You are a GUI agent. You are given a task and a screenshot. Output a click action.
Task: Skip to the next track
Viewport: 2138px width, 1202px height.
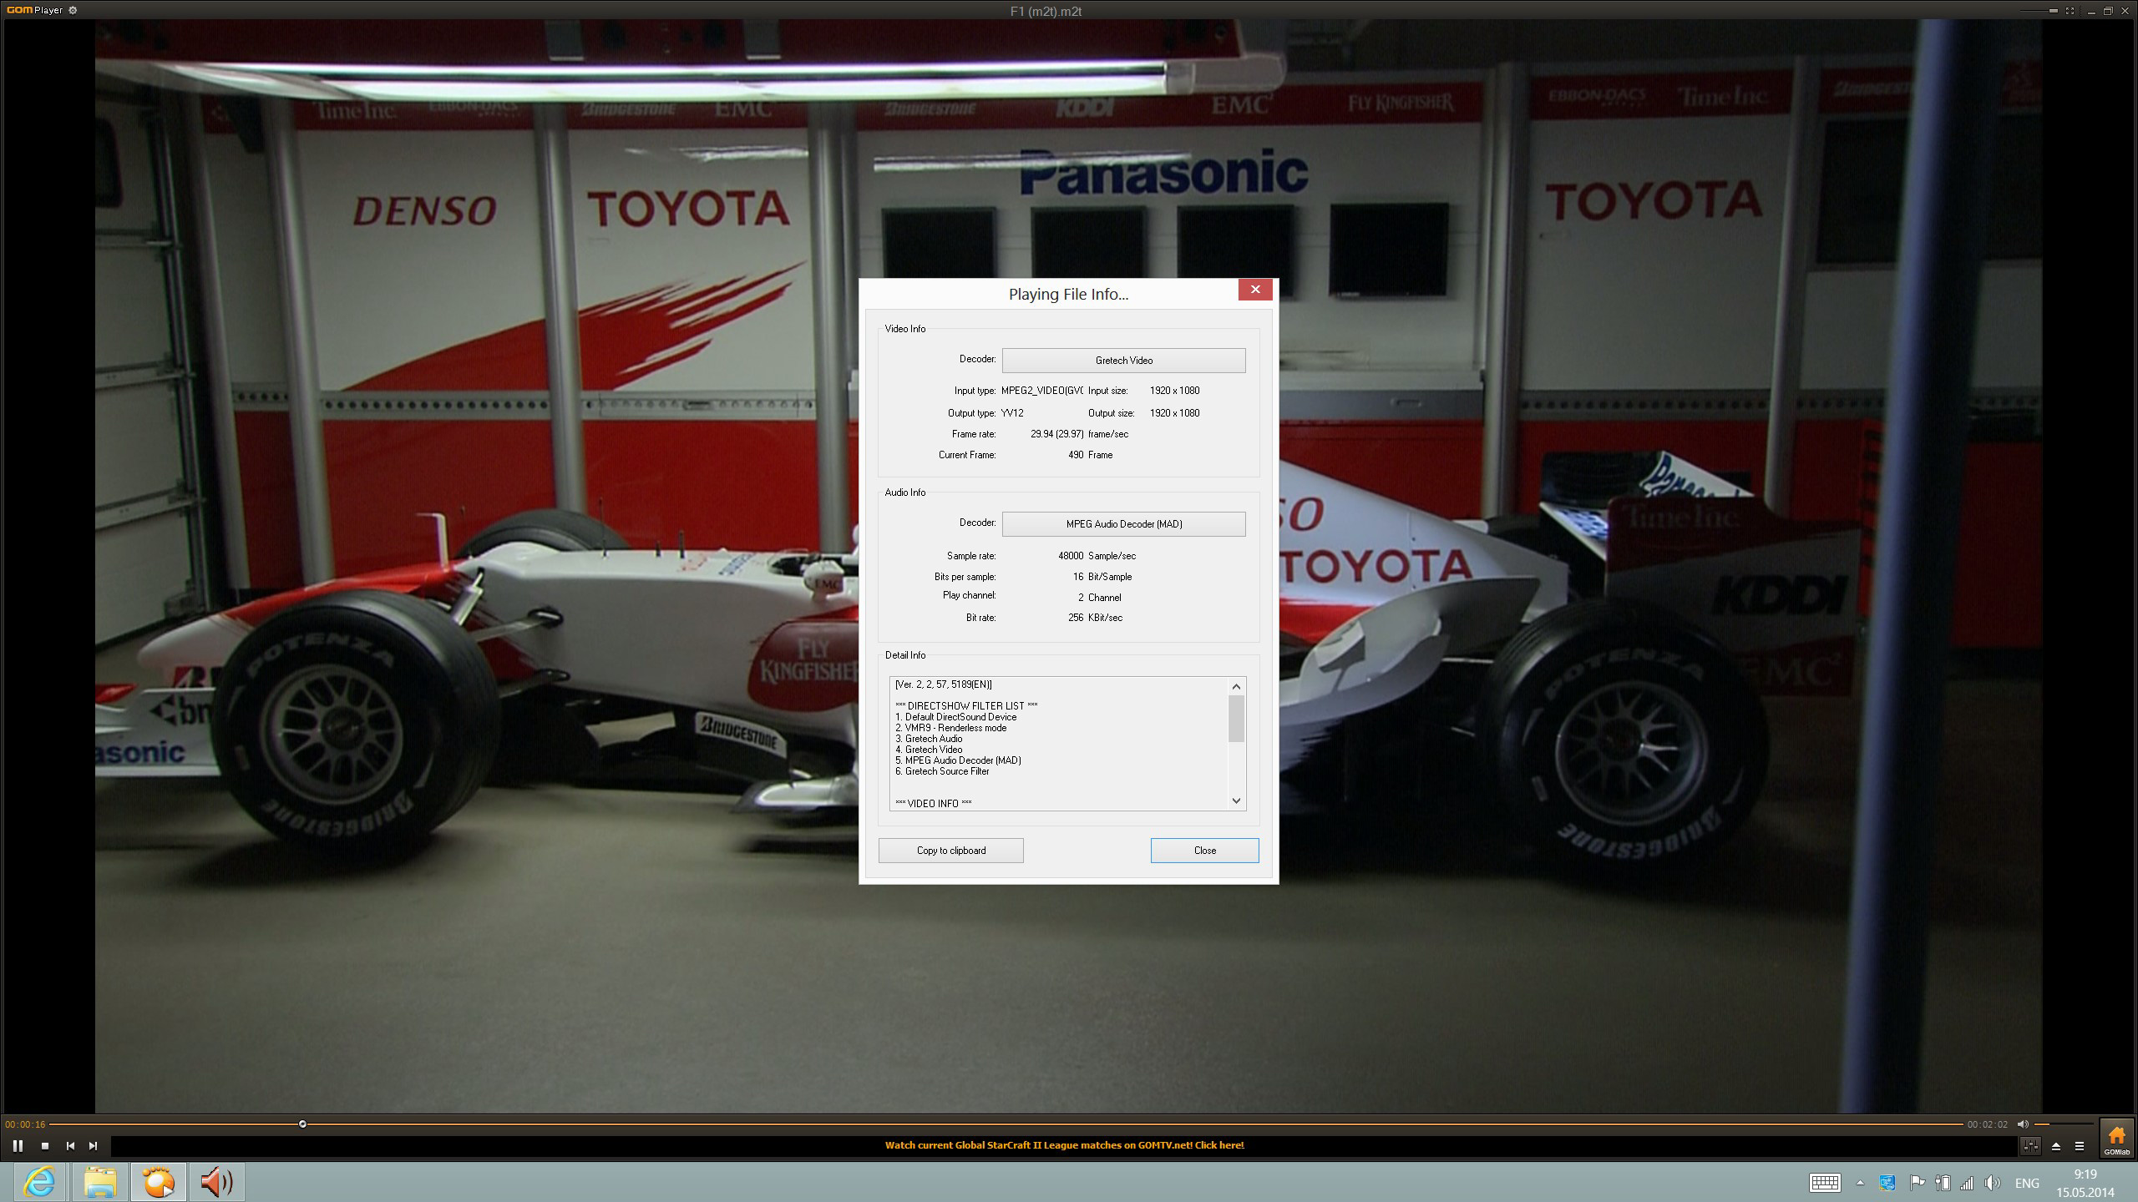(94, 1146)
